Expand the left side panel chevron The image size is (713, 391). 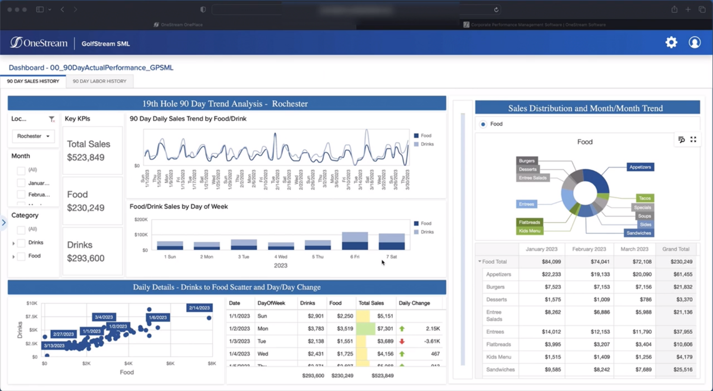pos(4,223)
